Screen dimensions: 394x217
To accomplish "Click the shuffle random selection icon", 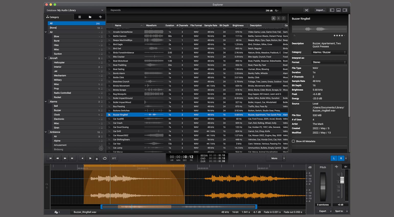I will pos(306,10).
